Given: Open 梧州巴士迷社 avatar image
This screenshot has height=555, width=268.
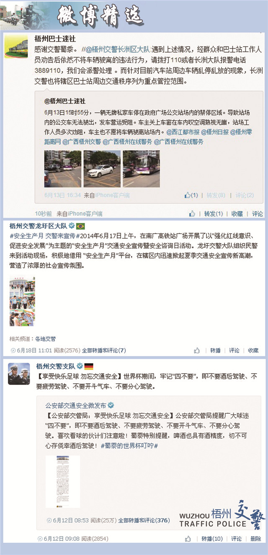Looking at the screenshot, I should pos(16,47).
